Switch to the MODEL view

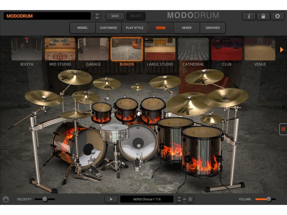(83, 28)
